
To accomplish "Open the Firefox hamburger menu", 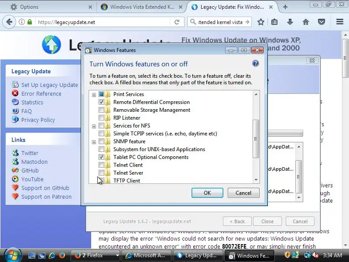I will [340, 21].
